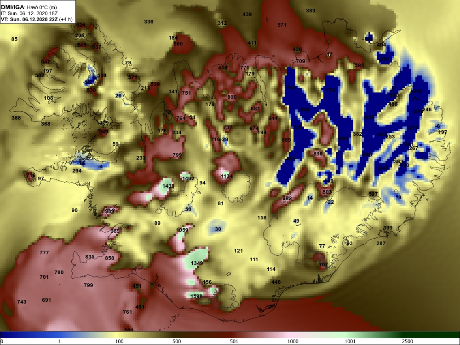Click the value '691'
The width and height of the screenshot is (460, 345).
pyautogui.click(x=46, y=300)
